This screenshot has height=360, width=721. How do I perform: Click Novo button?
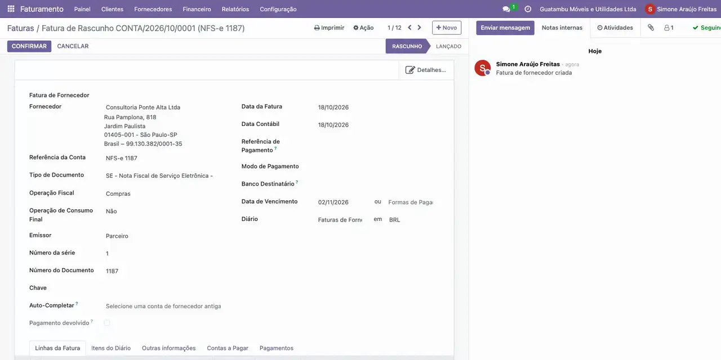pos(447,28)
